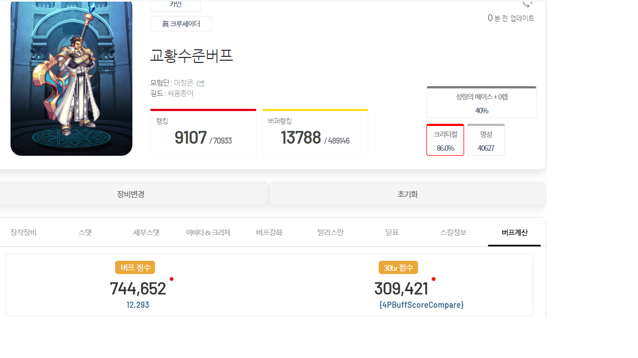Open the 스킬정보 tab
Image resolution: width=638 pixels, height=358 pixels.
pyautogui.click(x=453, y=233)
